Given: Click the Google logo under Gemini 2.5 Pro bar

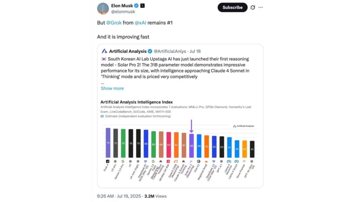Looking at the screenshot, I should point(123,161).
